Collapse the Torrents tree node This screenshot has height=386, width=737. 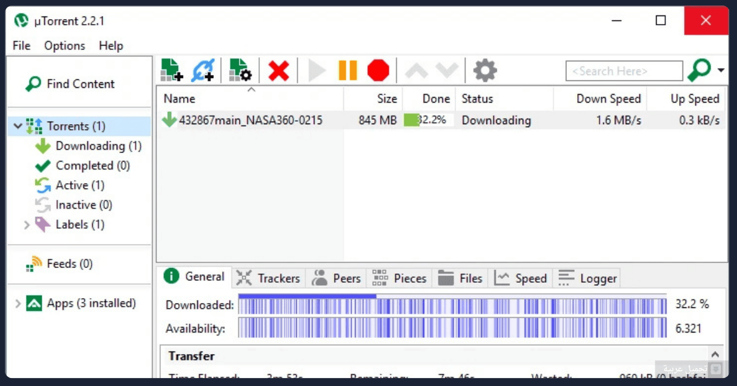(17, 126)
